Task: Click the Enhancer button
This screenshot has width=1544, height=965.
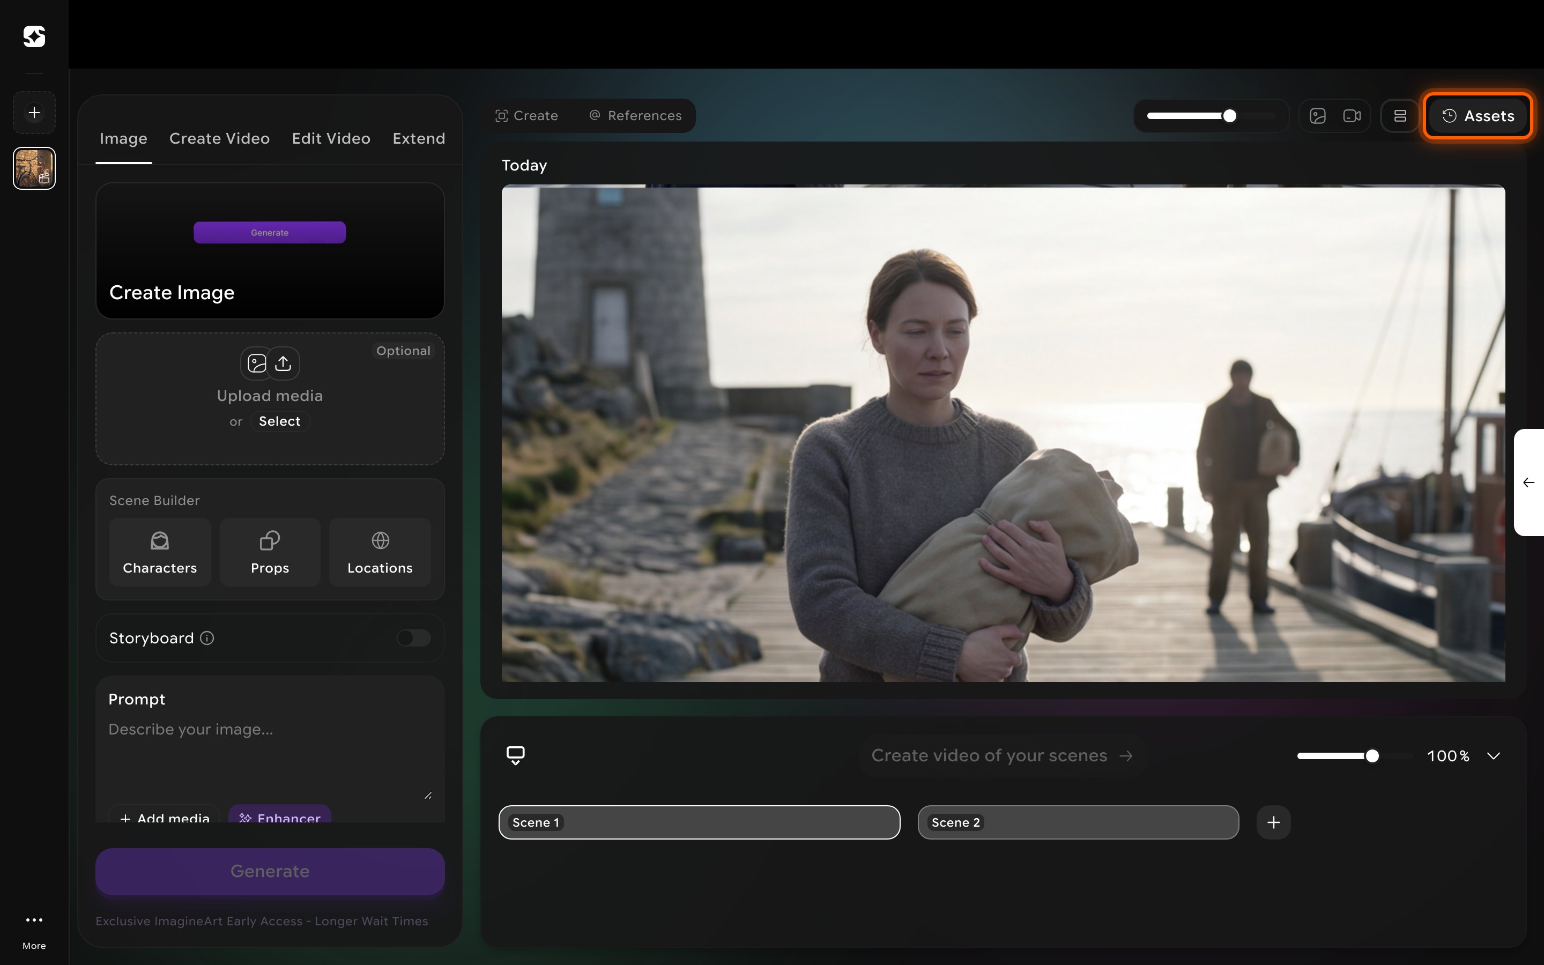Action: coord(279,815)
